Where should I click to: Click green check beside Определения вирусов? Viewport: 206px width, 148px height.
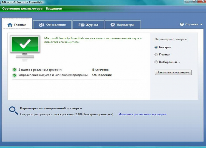pyautogui.click(x=15, y=75)
